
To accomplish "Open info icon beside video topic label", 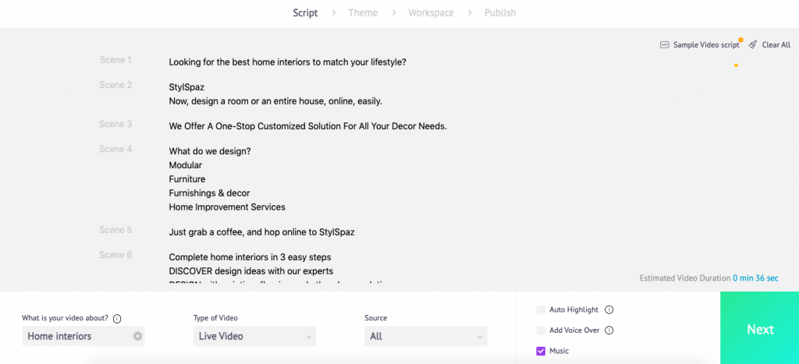I will click(117, 319).
